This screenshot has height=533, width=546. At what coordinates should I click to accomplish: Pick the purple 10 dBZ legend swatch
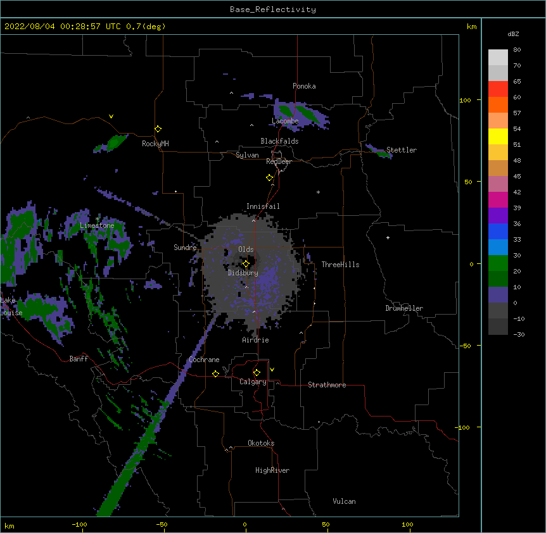[x=498, y=295]
